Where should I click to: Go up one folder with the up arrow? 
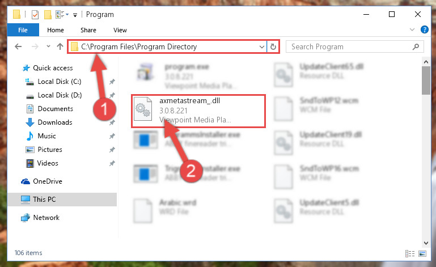[60, 46]
